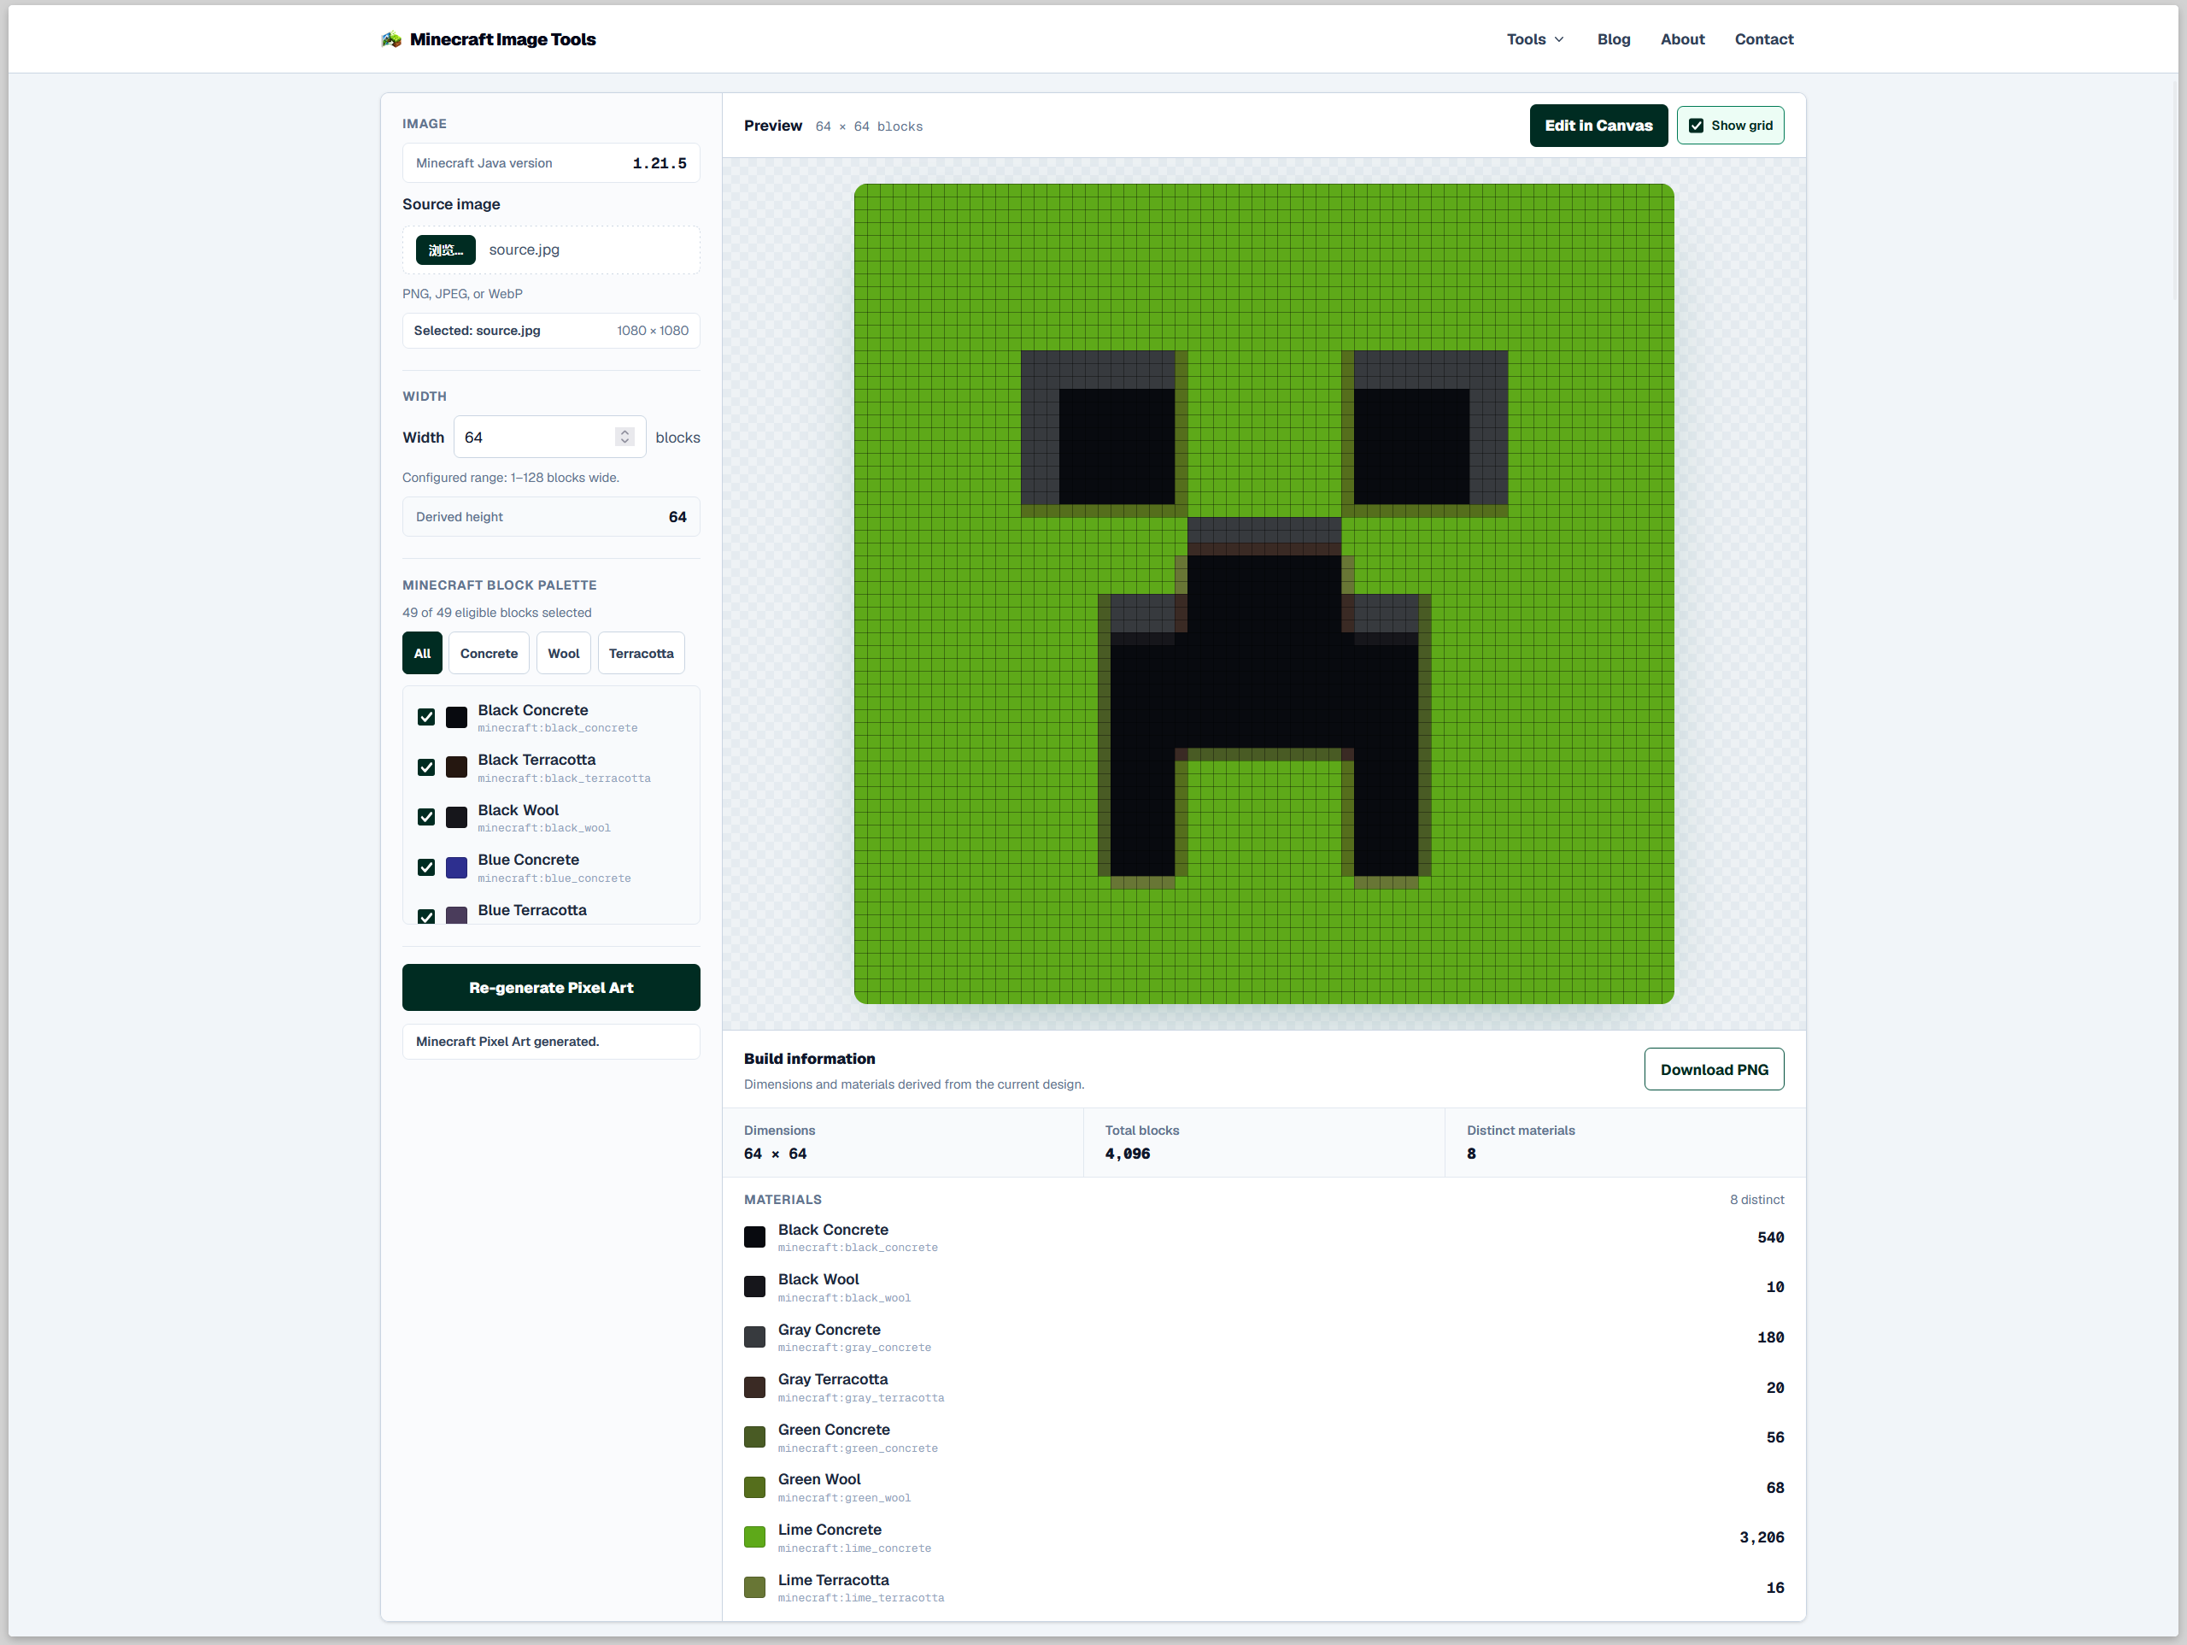Click Distinct materials value 8

tap(1471, 1154)
